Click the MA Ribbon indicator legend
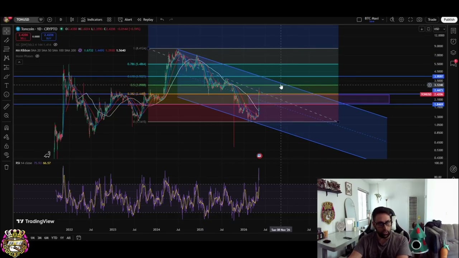 [46, 50]
